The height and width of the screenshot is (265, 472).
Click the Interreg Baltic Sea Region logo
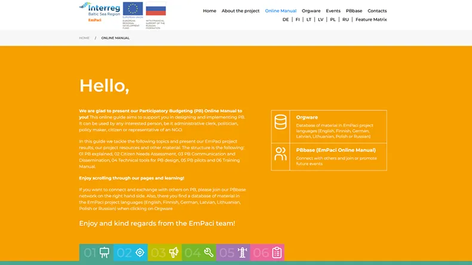click(100, 9)
